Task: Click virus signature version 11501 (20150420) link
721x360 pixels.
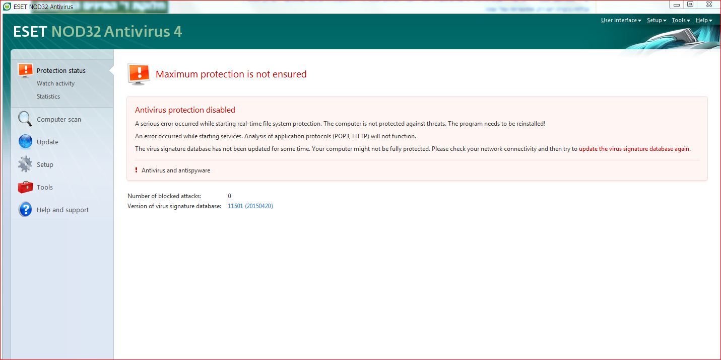Action: click(x=250, y=206)
